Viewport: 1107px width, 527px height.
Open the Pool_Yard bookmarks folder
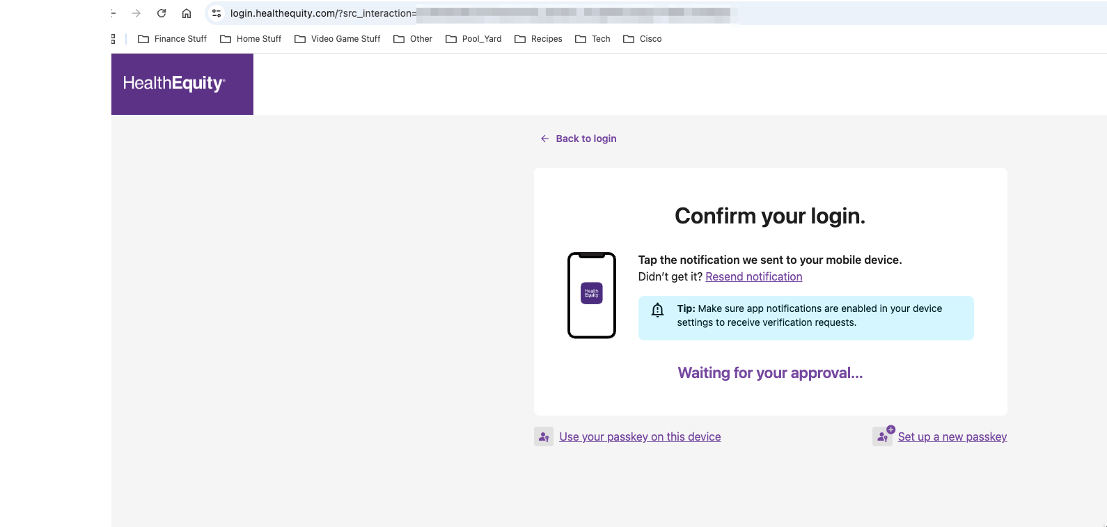tap(473, 39)
